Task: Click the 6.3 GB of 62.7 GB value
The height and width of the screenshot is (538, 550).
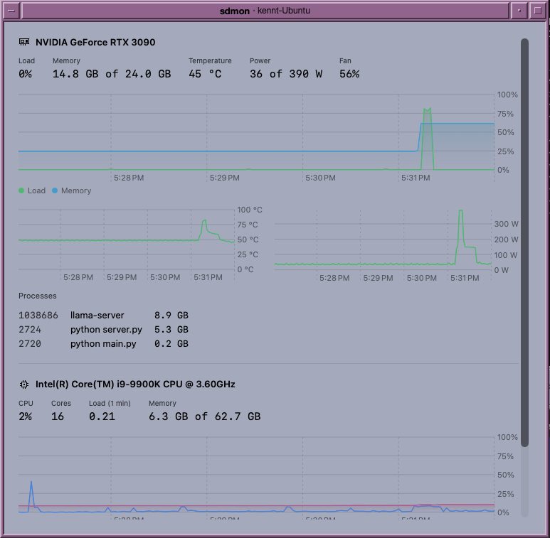Action: coord(204,416)
